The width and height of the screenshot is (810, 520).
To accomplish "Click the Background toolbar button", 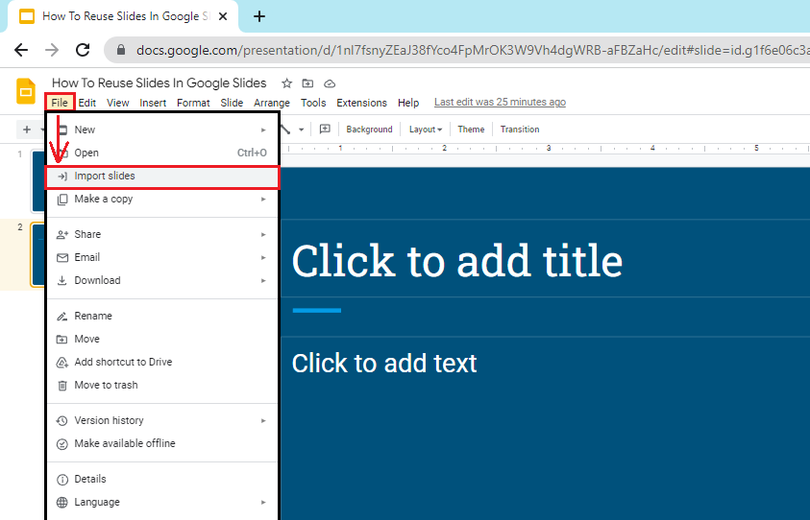I will tap(369, 129).
